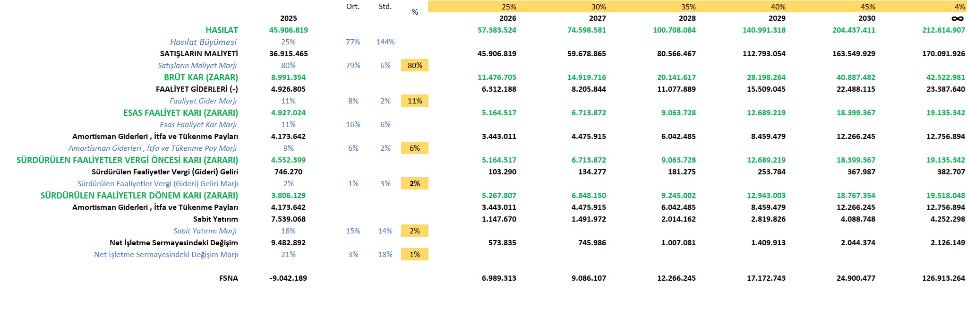Select the 4% terminal growth rate cell

[959, 7]
